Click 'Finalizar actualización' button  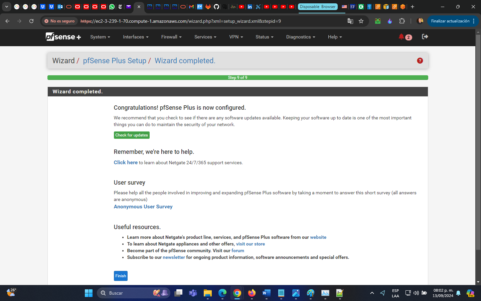pos(453,21)
